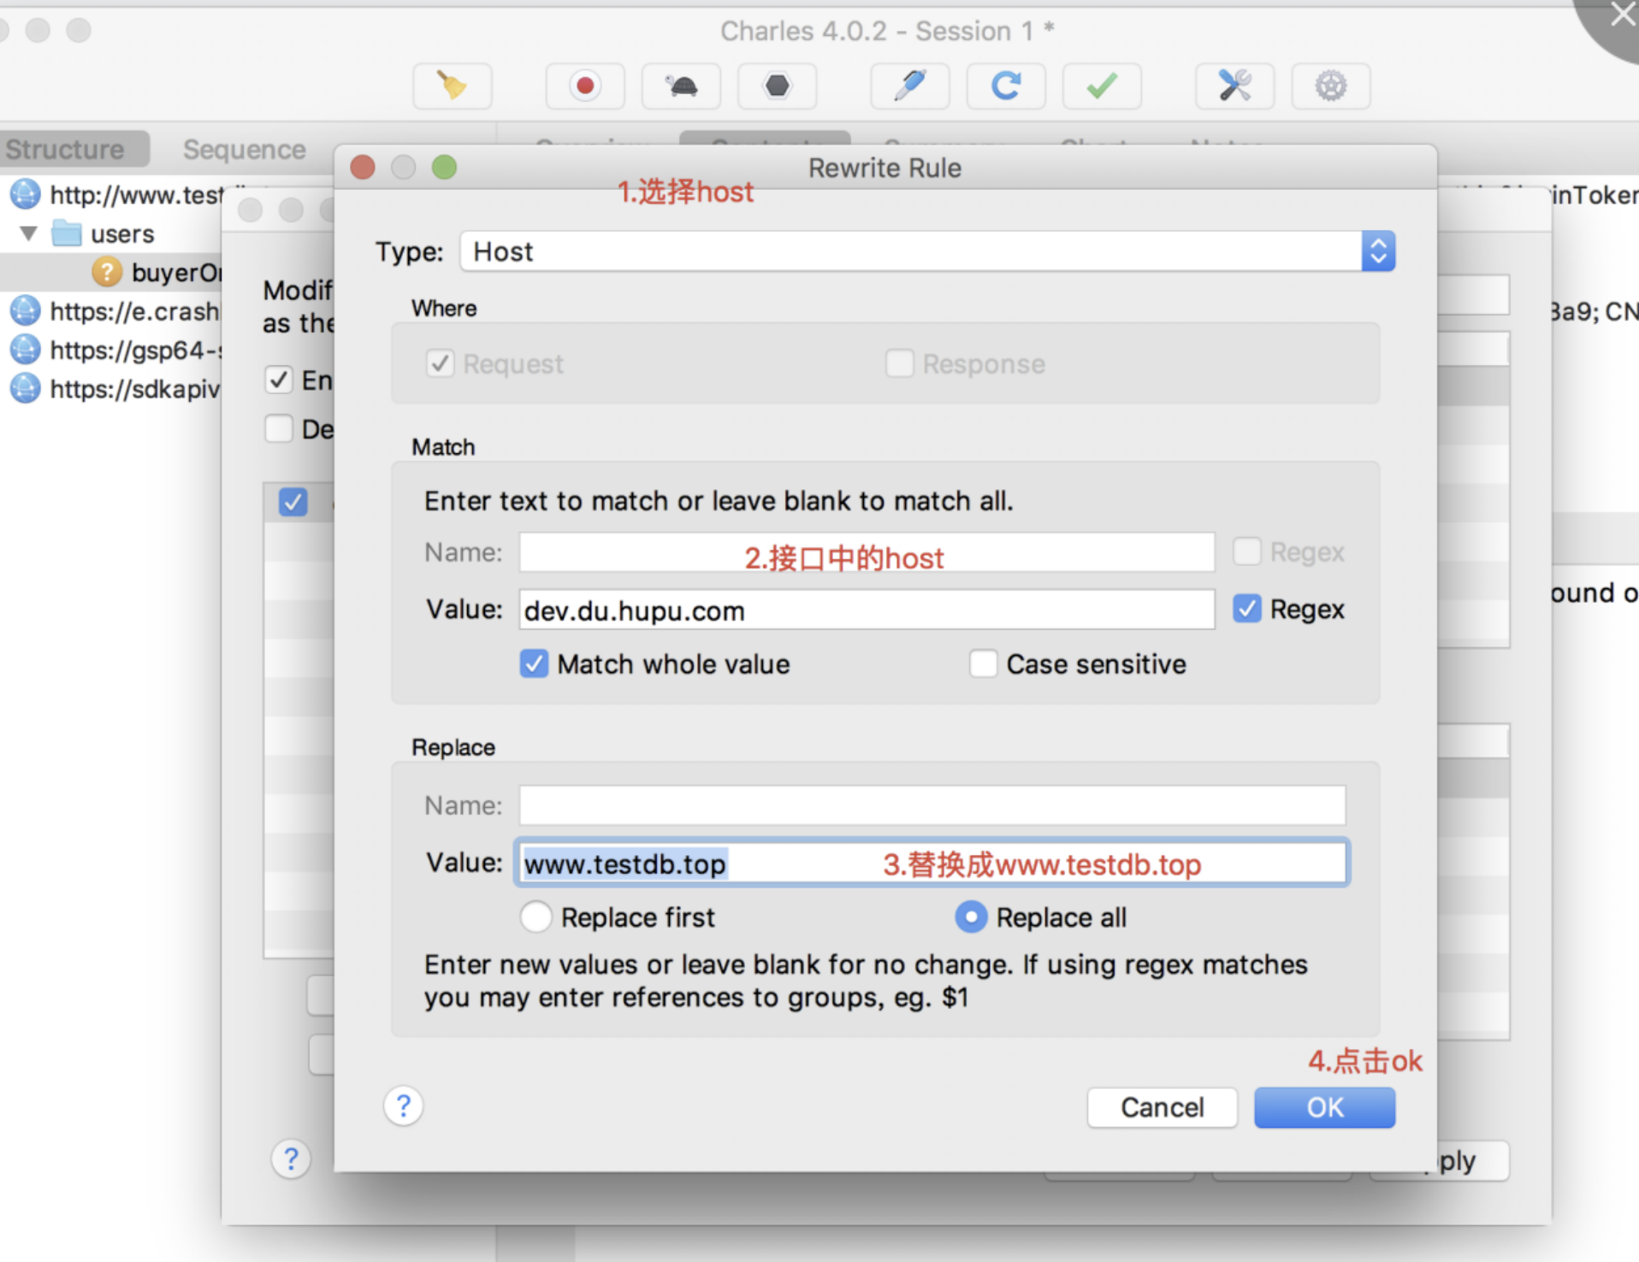The width and height of the screenshot is (1639, 1262).
Task: Click the Match Name input field
Action: (x=867, y=552)
